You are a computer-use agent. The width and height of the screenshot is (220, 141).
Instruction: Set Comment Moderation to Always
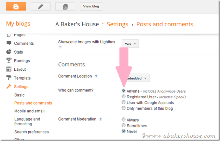click(123, 120)
